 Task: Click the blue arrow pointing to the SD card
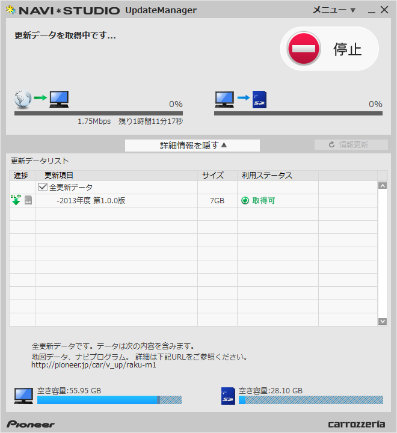pos(244,97)
